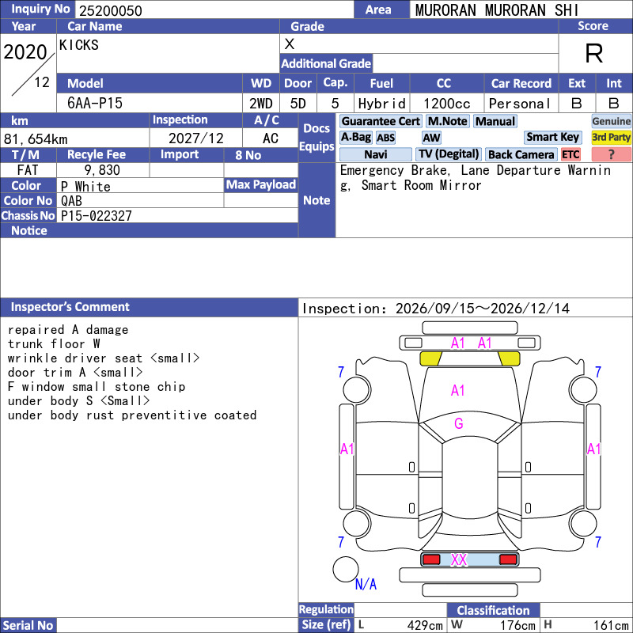Select the A.Bag equipment badge

click(355, 138)
